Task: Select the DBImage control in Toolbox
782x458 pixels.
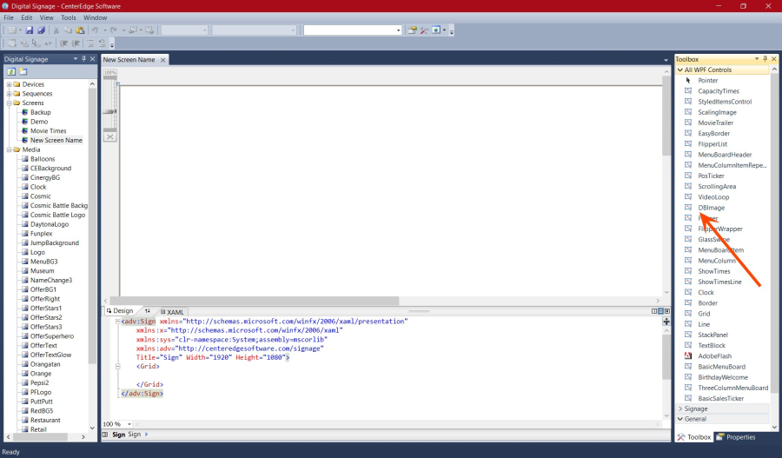Action: point(711,208)
